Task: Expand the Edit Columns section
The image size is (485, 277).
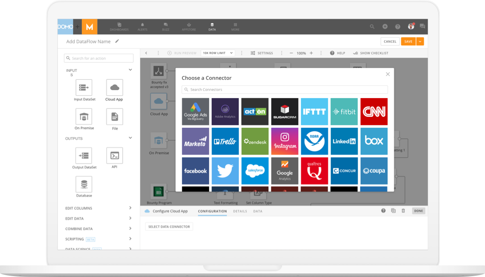Action: [x=130, y=208]
